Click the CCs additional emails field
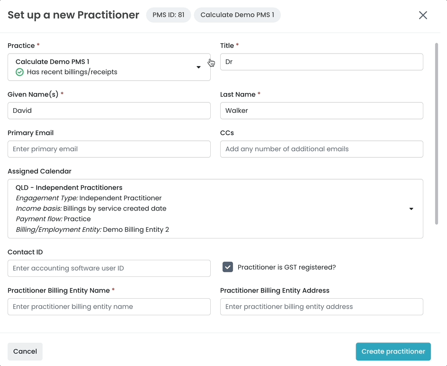Screen dimensions: 447x366 point(322,149)
